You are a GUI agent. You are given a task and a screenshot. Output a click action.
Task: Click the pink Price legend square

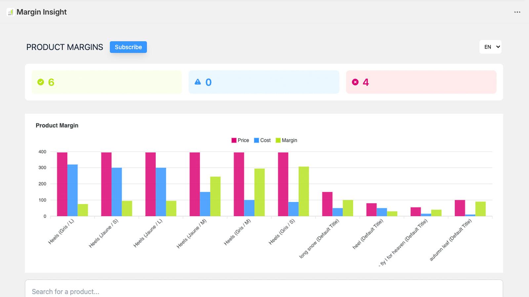coord(234,140)
